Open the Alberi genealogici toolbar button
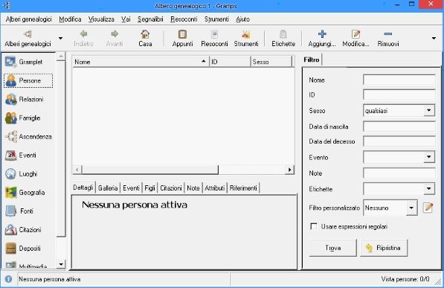Screen dimensions: 444x288 [x=28, y=39]
